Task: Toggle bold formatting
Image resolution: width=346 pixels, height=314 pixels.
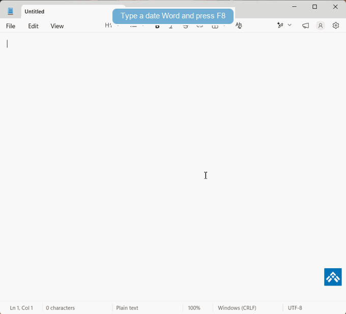Action: 157,27
